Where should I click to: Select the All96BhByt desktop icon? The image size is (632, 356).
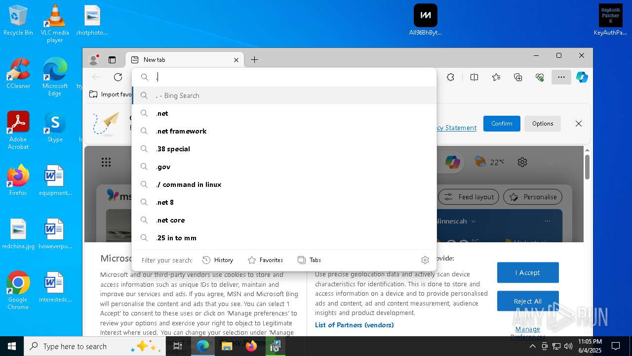click(x=426, y=20)
